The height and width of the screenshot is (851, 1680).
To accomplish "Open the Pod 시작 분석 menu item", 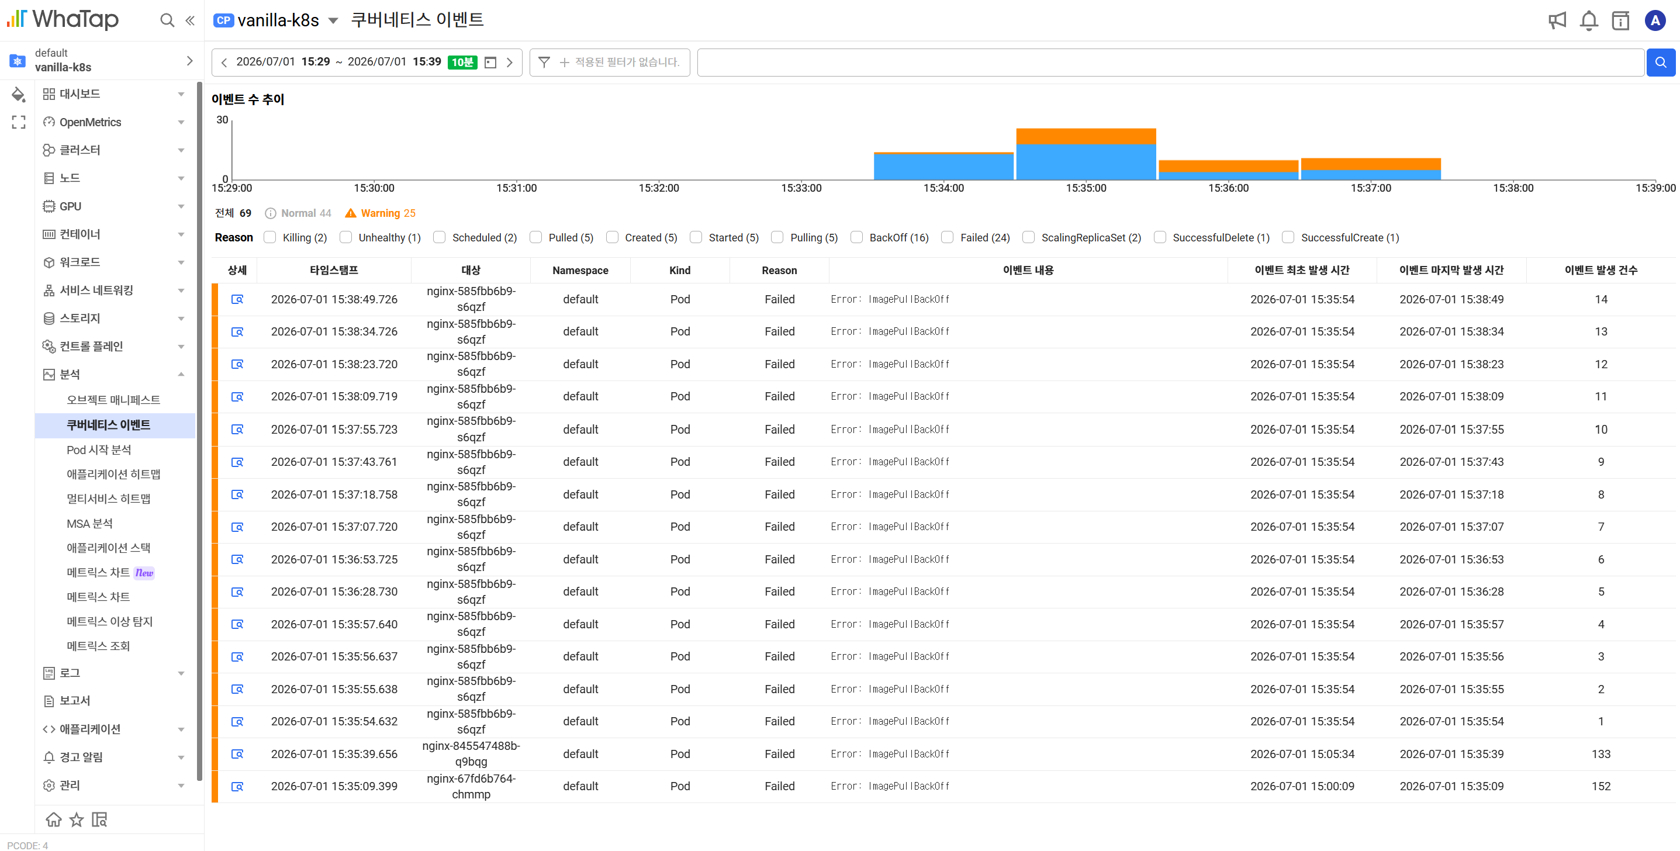I will pyautogui.click(x=98, y=449).
